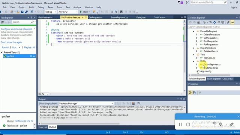Open the Test menu
The image size is (240, 135).
pyautogui.click(x=68, y=7)
